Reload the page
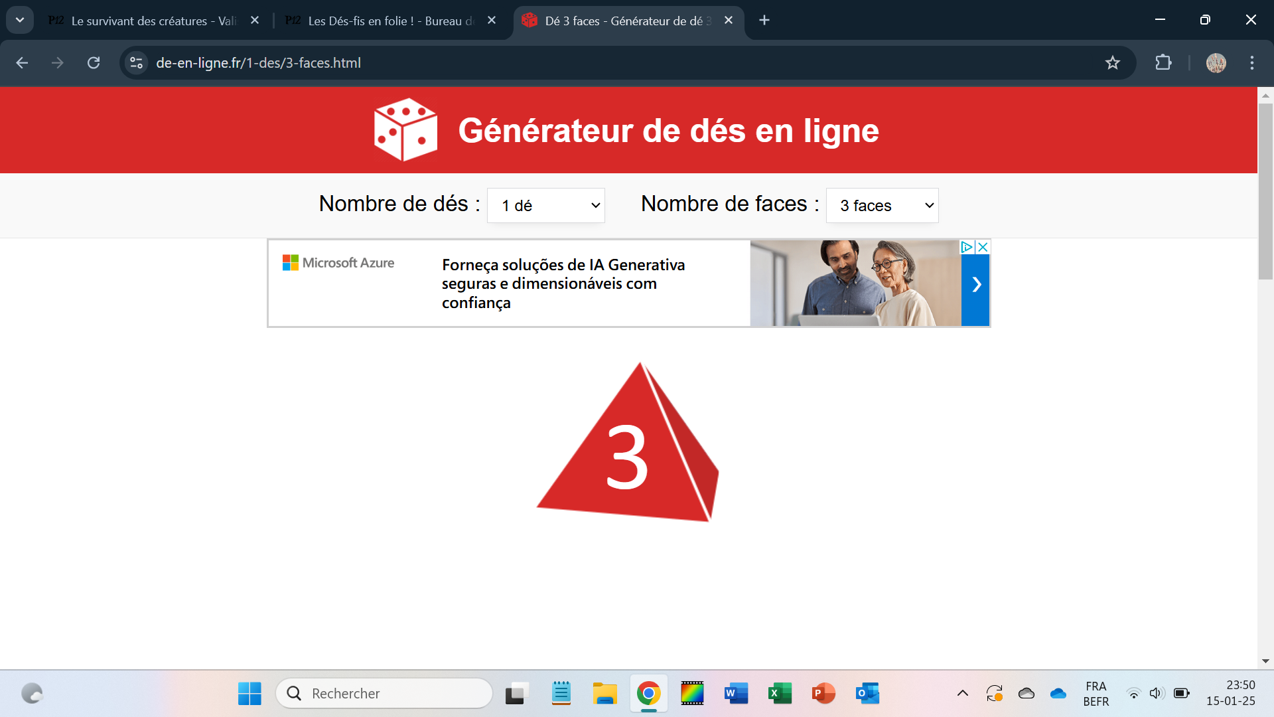The image size is (1274, 717). point(94,63)
